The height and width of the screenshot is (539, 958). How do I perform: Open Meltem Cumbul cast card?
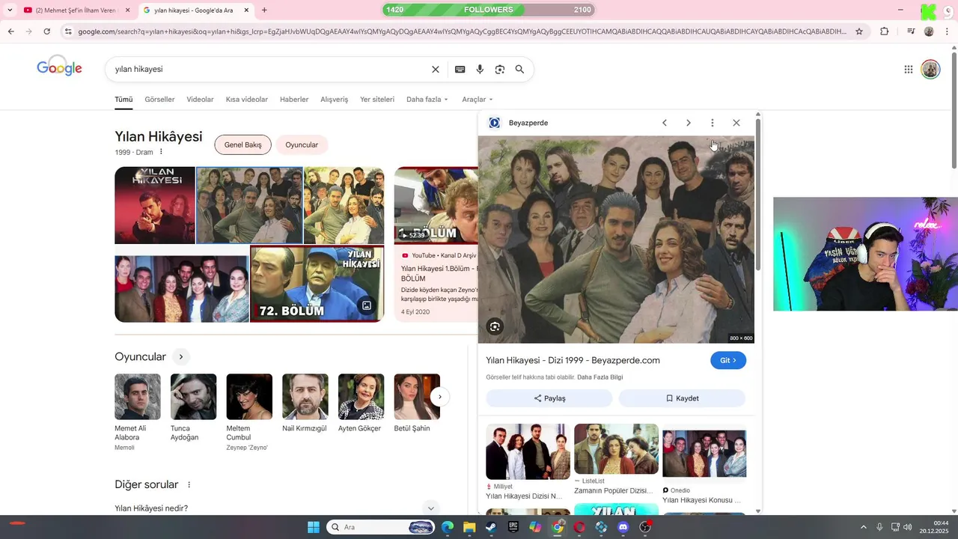pos(249,412)
